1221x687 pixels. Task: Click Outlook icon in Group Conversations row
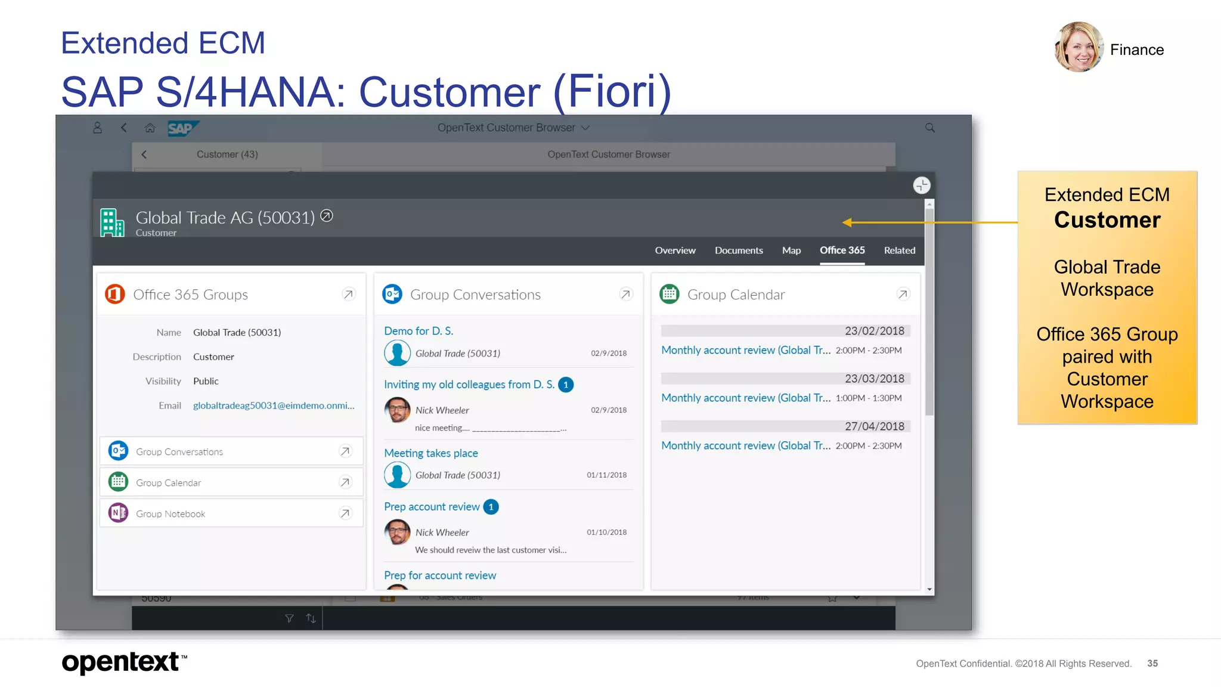(118, 451)
